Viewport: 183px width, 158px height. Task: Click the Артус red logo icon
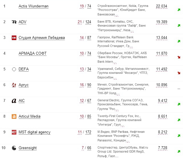click(14, 85)
